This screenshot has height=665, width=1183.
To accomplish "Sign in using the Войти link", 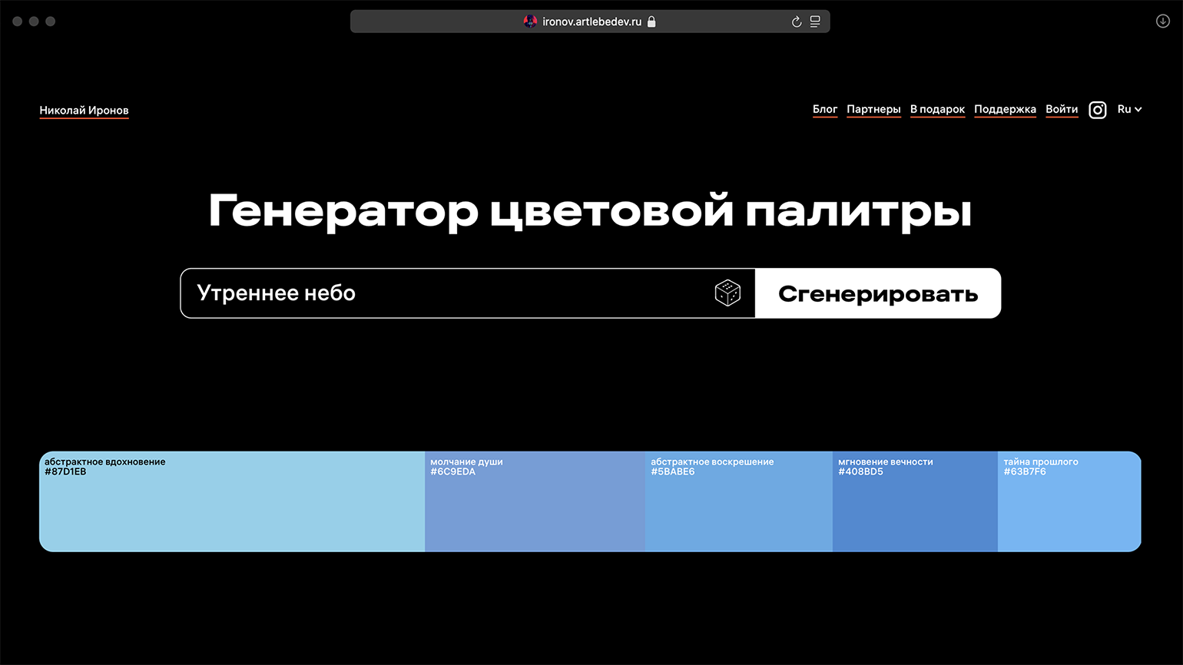I will [x=1062, y=109].
